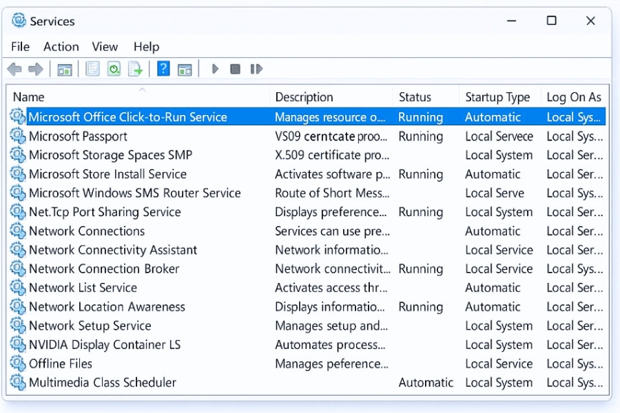Restart the service with the pause-play icon
Image resolution: width=620 pixels, height=413 pixels.
(x=256, y=69)
